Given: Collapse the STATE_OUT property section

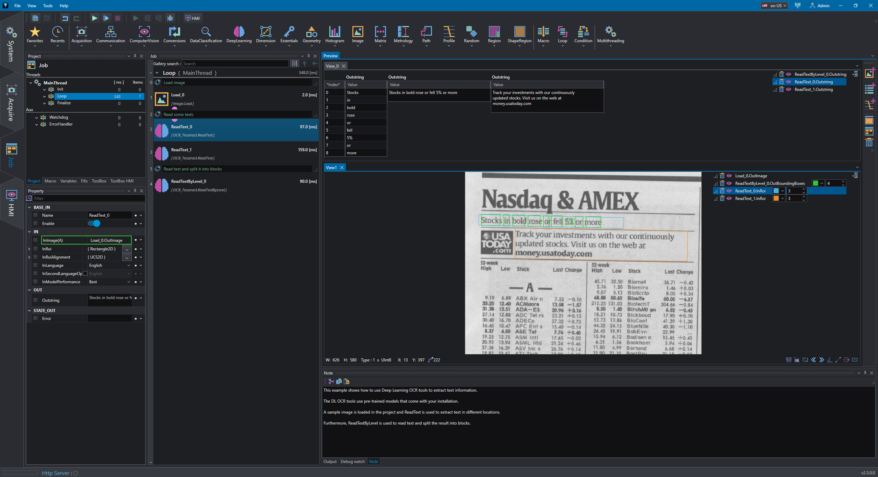Looking at the screenshot, I should (30, 311).
